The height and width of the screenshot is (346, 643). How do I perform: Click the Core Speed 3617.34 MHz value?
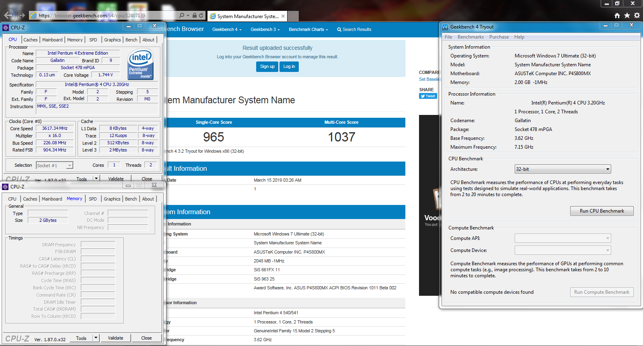coord(55,128)
